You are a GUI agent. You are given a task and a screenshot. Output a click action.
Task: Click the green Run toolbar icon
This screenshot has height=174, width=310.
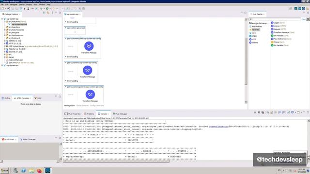pos(47,9)
